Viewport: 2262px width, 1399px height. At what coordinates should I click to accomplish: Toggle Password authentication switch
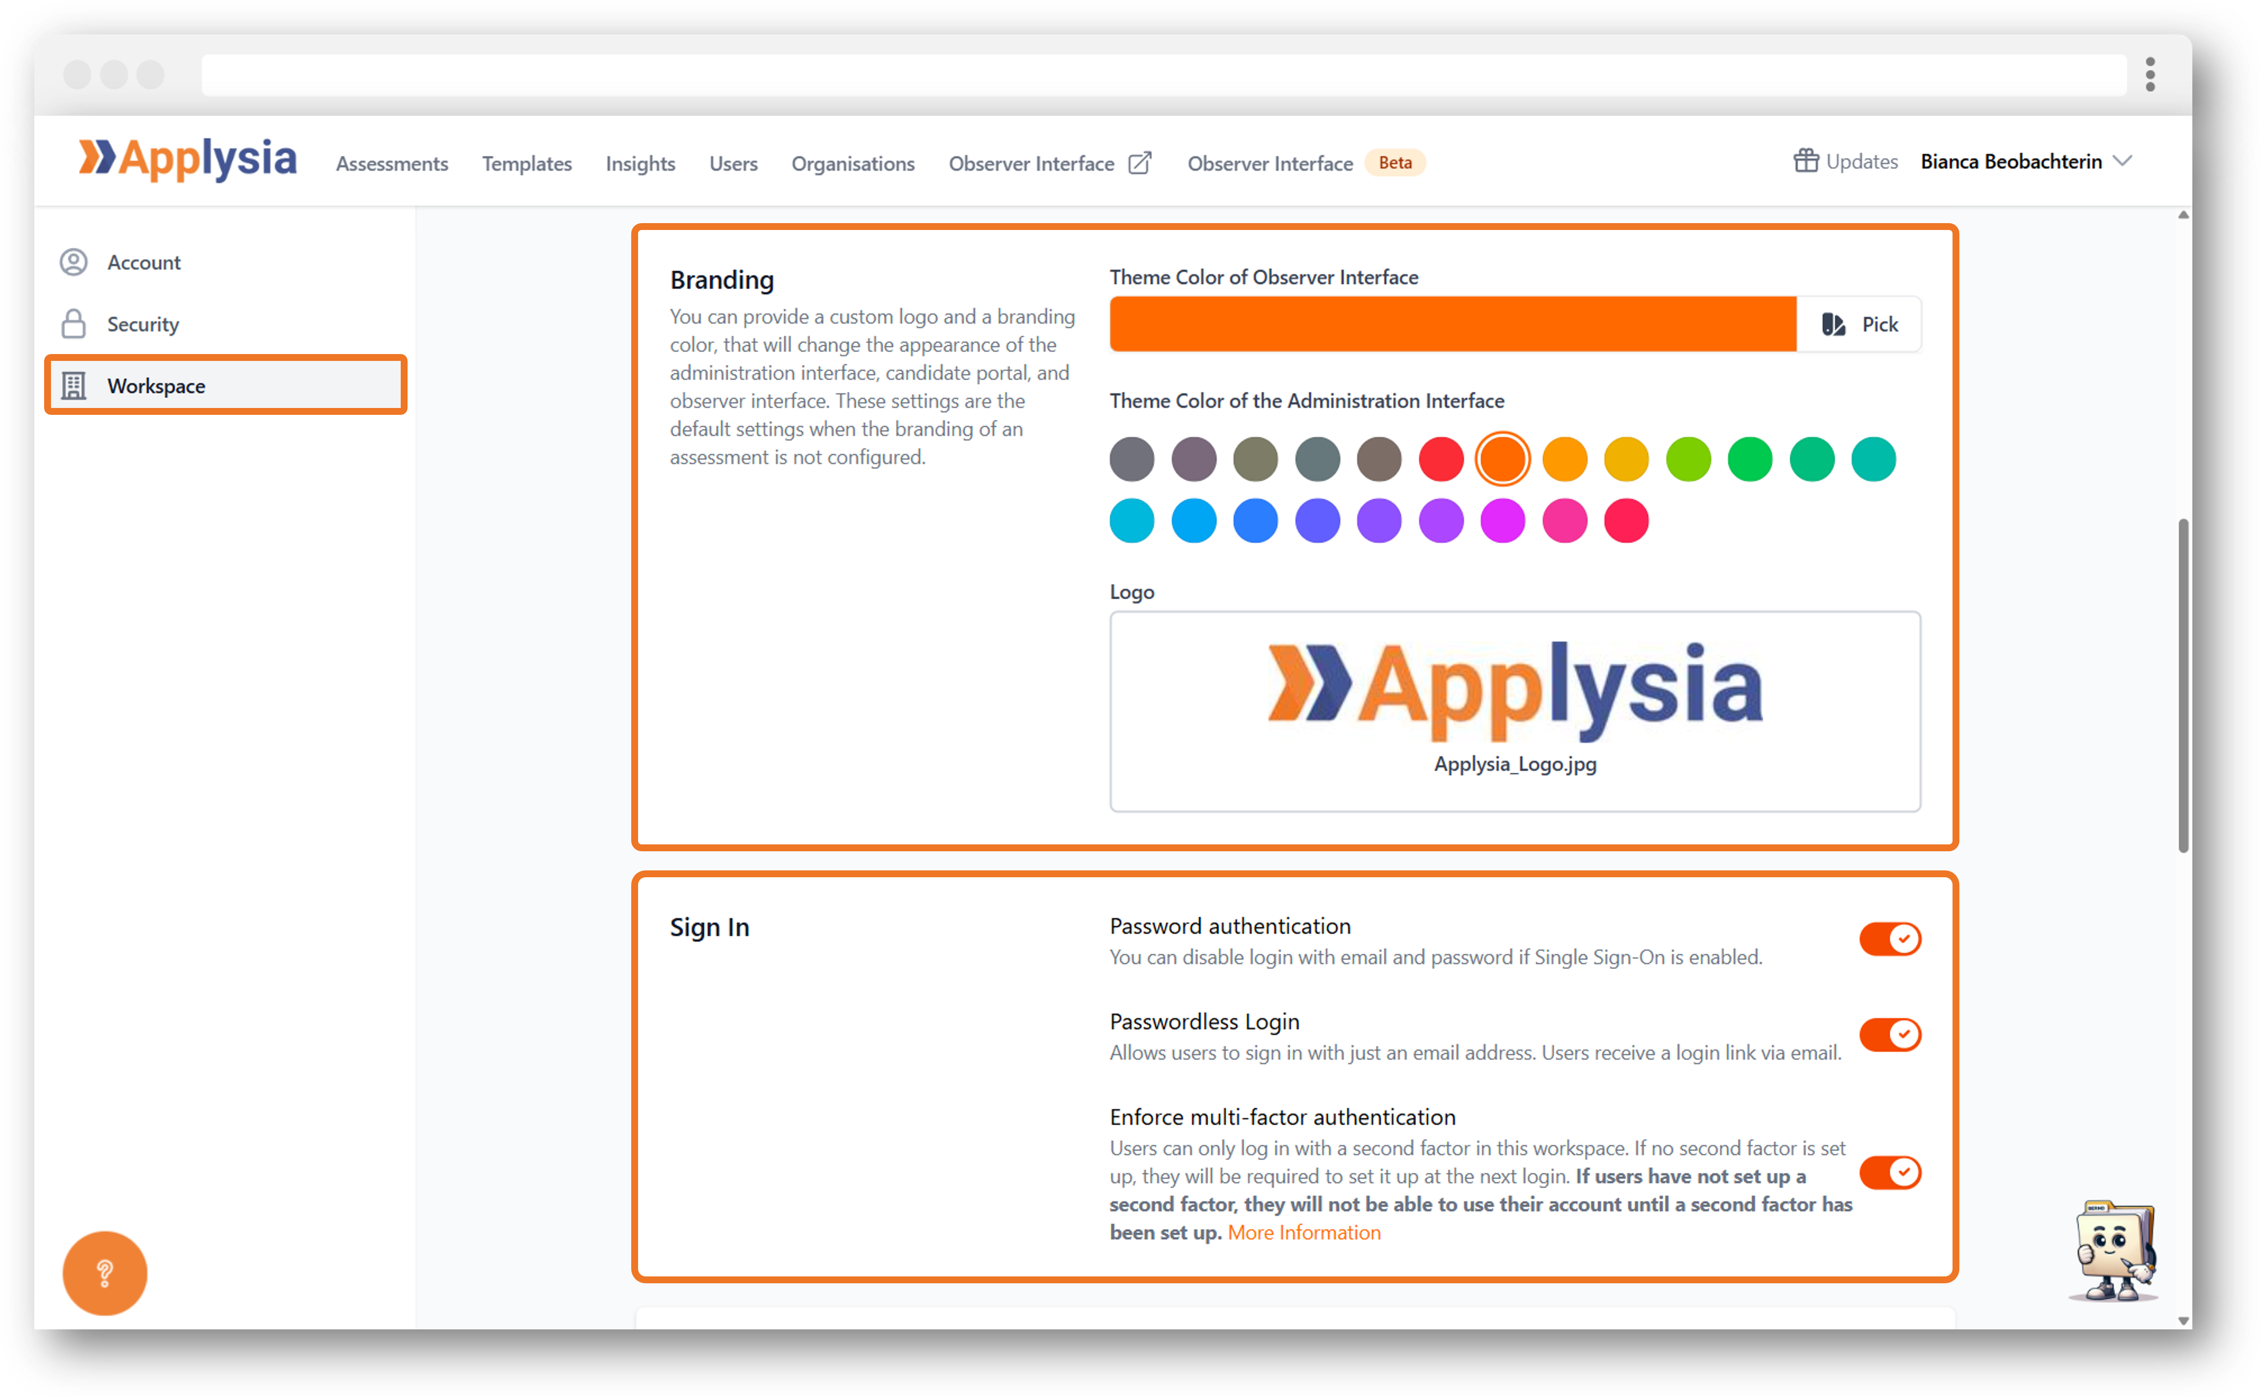pos(1890,939)
